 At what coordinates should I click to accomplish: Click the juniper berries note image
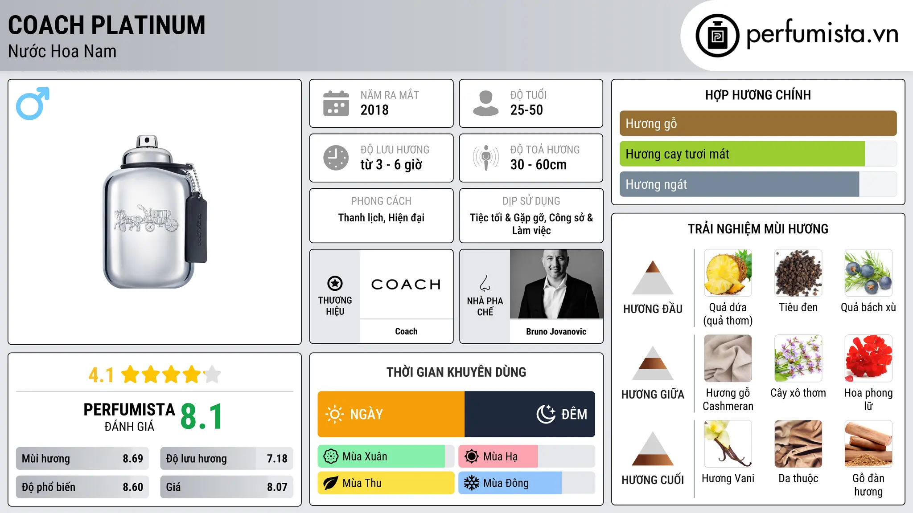[868, 273]
